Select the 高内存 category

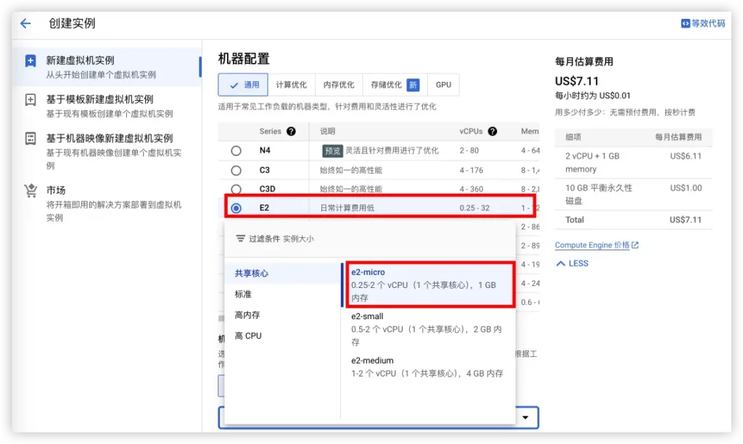pyautogui.click(x=282, y=315)
